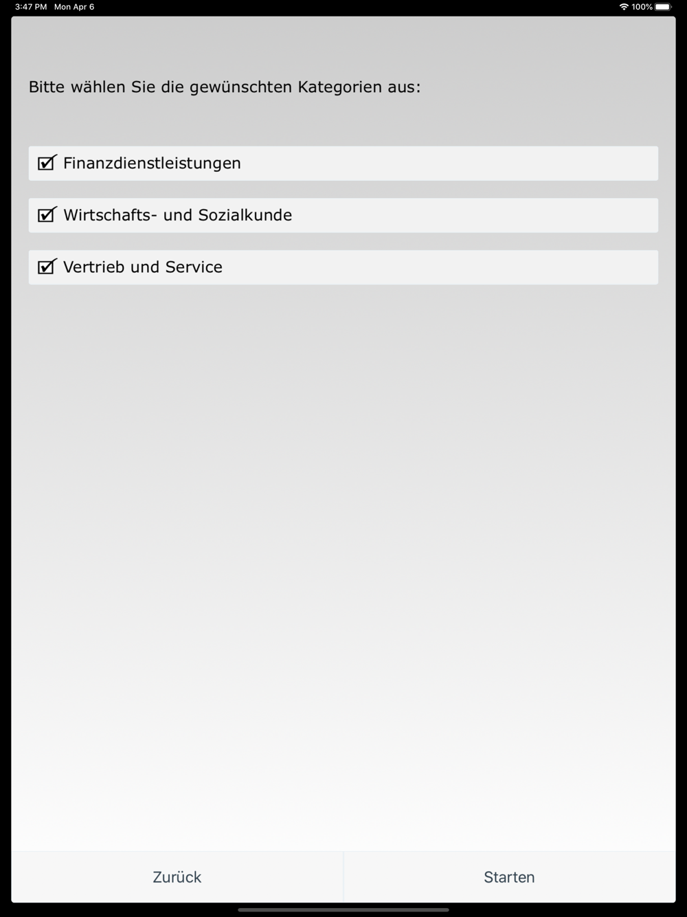Begin the quiz with Starten
Screen dimensions: 687x917
point(509,877)
